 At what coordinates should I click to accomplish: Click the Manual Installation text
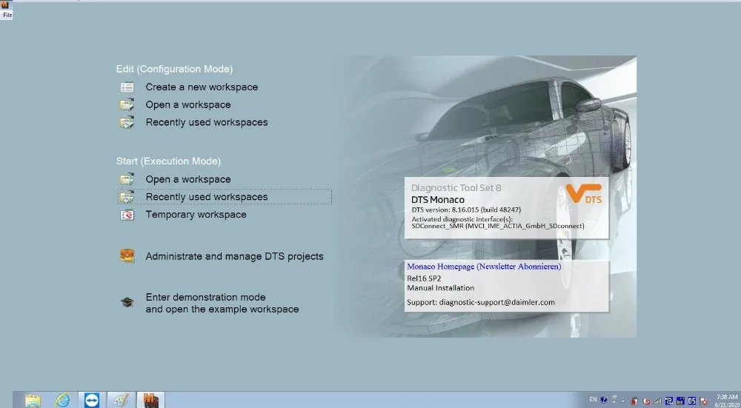(x=440, y=288)
